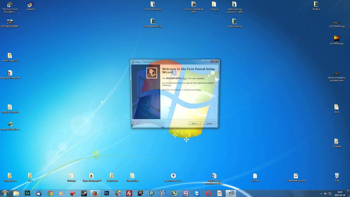This screenshot has height=197, width=350.
Task: Select the npp.6.4.5.Installer folder icon
Action: coord(10,109)
